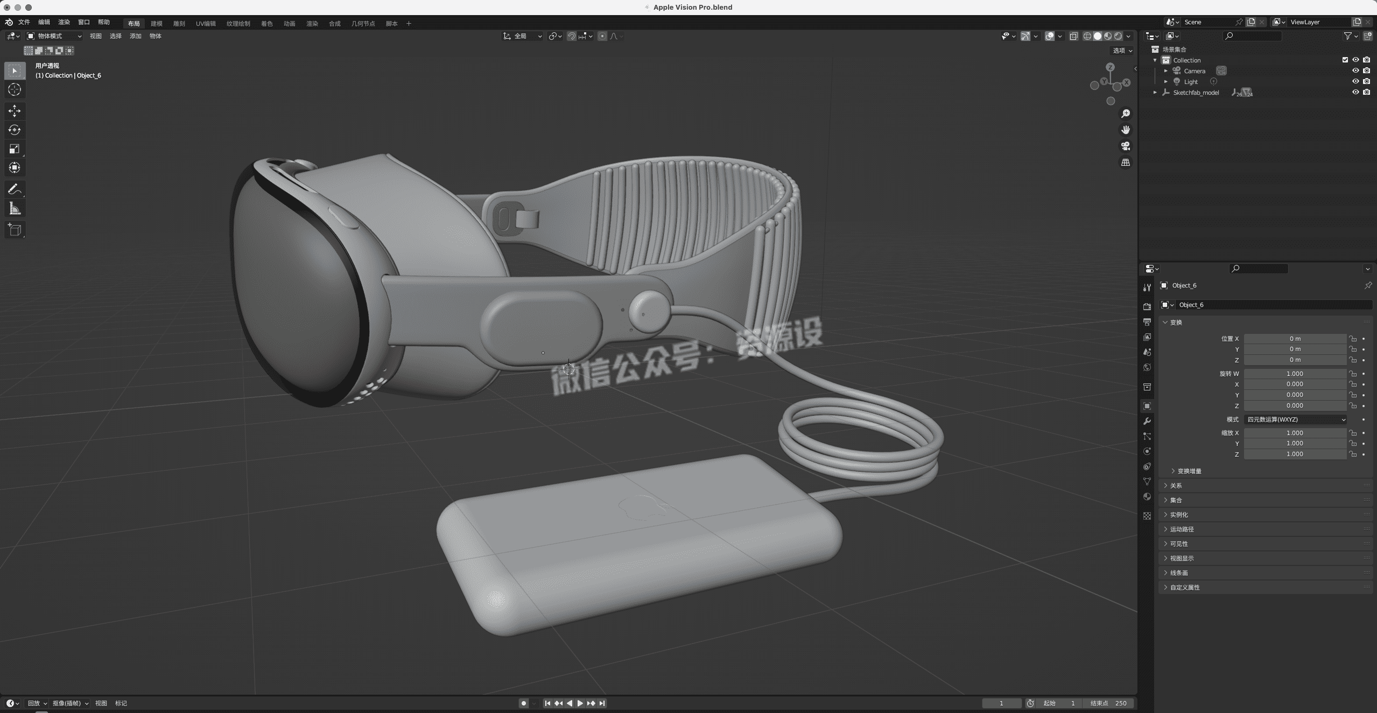Click the zoom magnifier viewport icon
The width and height of the screenshot is (1377, 713).
coord(1126,114)
